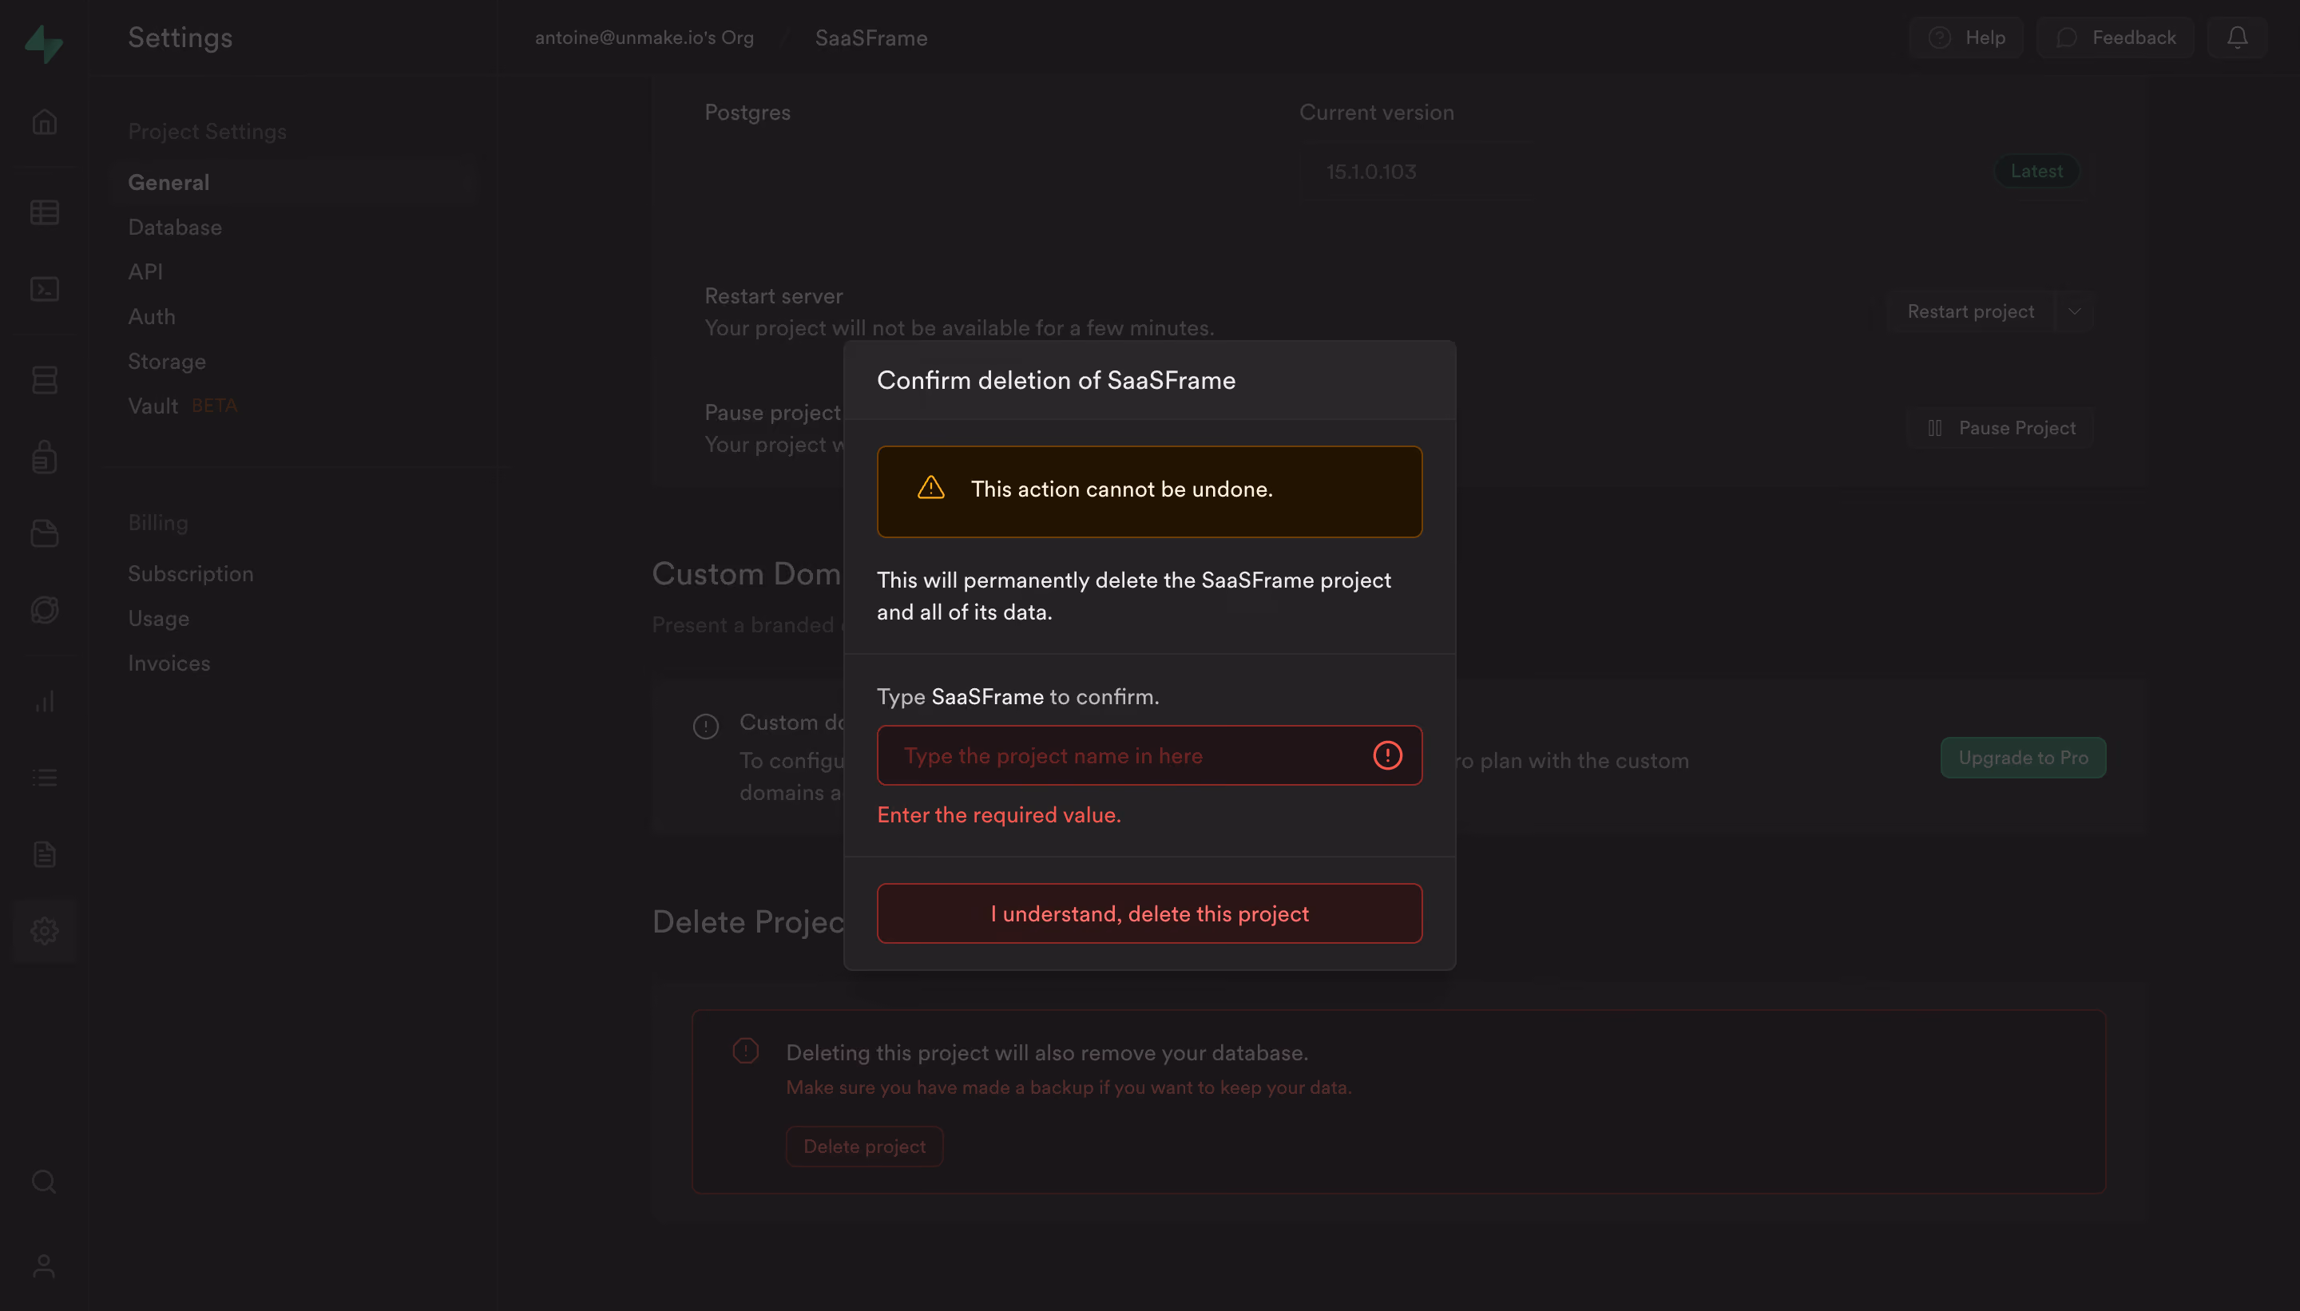The width and height of the screenshot is (2300, 1311).
Task: Click the Pause Project button
Action: tap(1999, 429)
